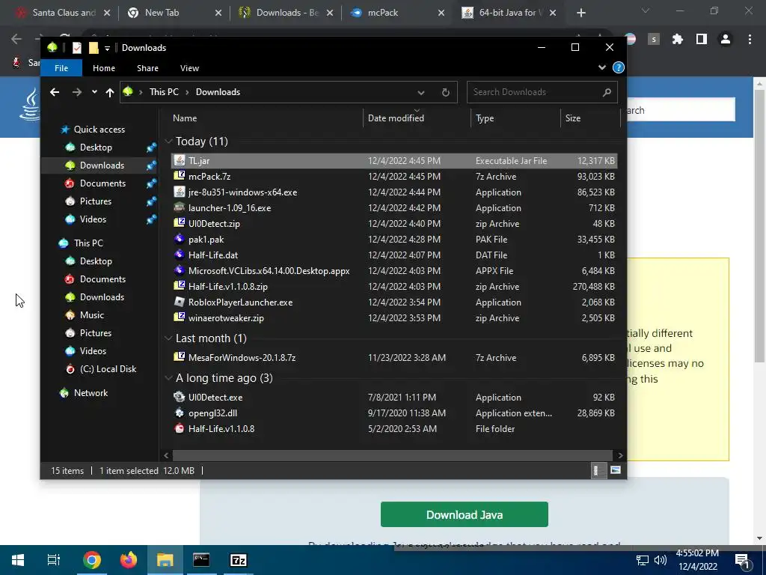
Task: Select Microsoft.VCLibs.x64.14.00.Desktop.appx file
Action: pos(269,271)
